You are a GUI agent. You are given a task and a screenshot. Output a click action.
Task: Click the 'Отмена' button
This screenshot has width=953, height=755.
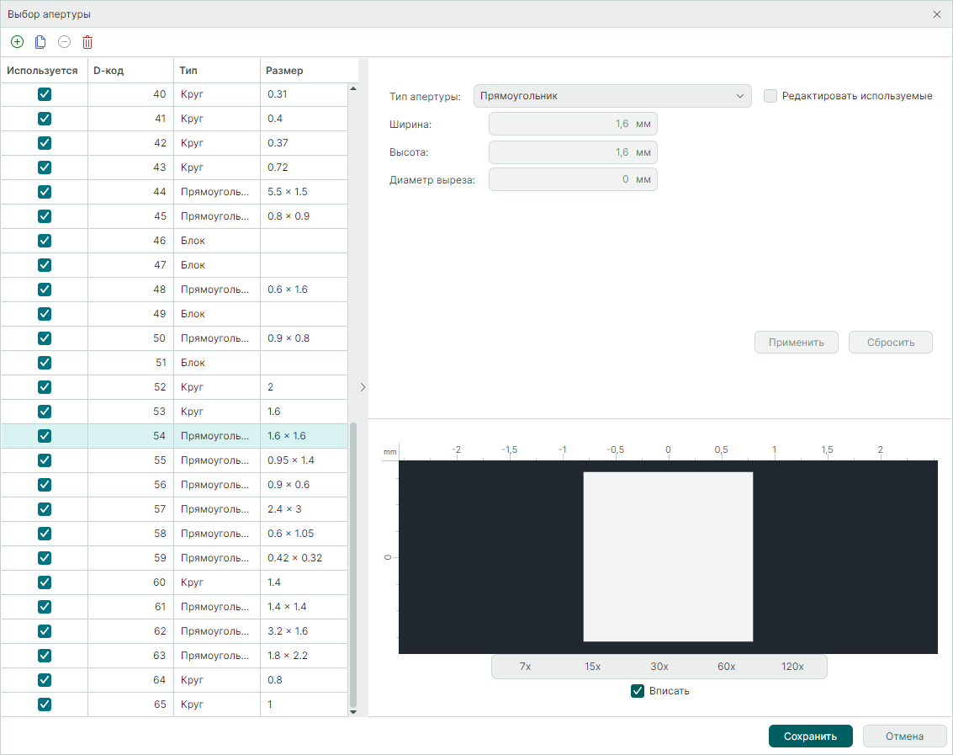click(904, 736)
